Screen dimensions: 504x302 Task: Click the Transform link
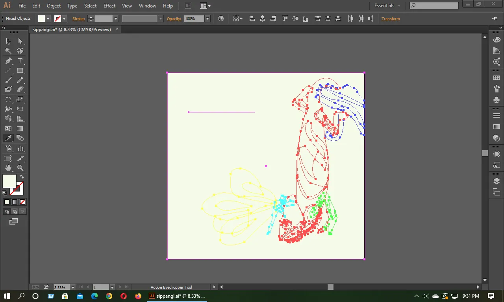[x=391, y=19]
